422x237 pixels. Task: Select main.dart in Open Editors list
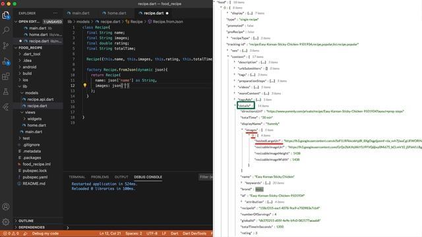38,28
